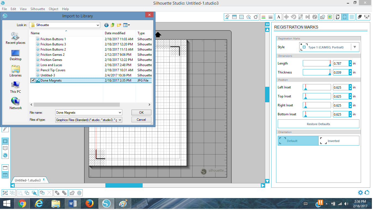The height and width of the screenshot is (210, 373).
Task: Click the Right Inset value field
Action: (341, 105)
